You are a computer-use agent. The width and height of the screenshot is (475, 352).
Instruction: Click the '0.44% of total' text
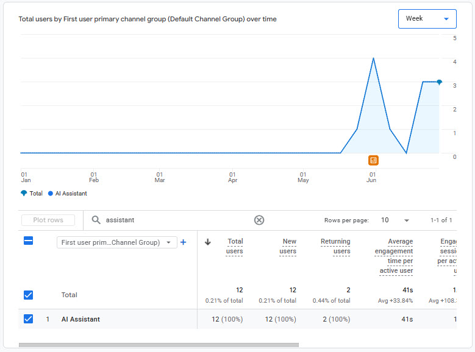332,301
